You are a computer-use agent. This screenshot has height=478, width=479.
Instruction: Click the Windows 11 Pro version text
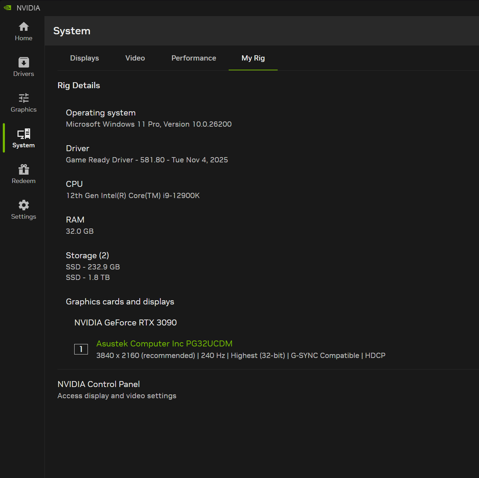point(149,124)
